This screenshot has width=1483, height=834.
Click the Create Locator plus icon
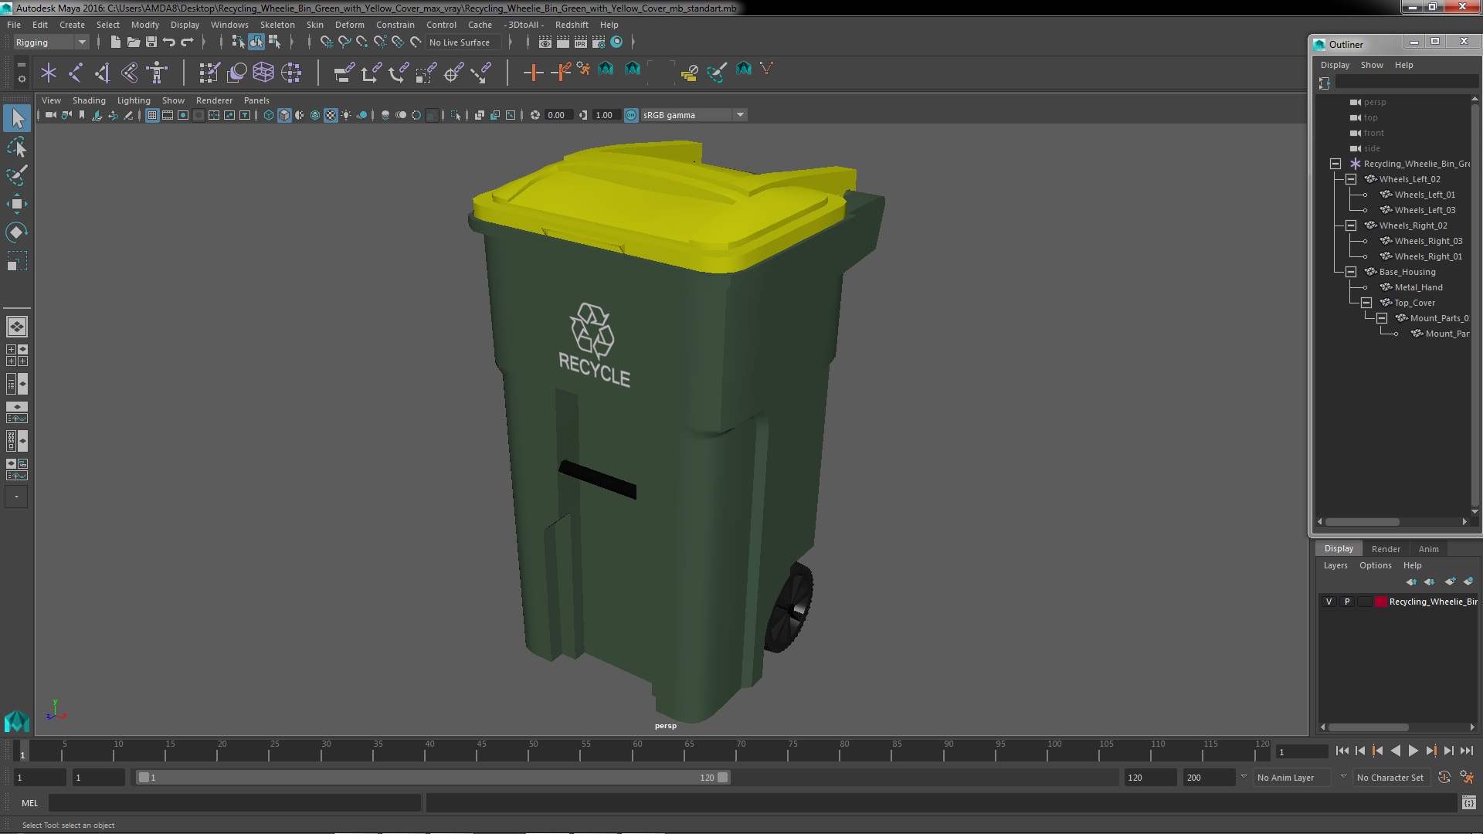pyautogui.click(x=532, y=73)
